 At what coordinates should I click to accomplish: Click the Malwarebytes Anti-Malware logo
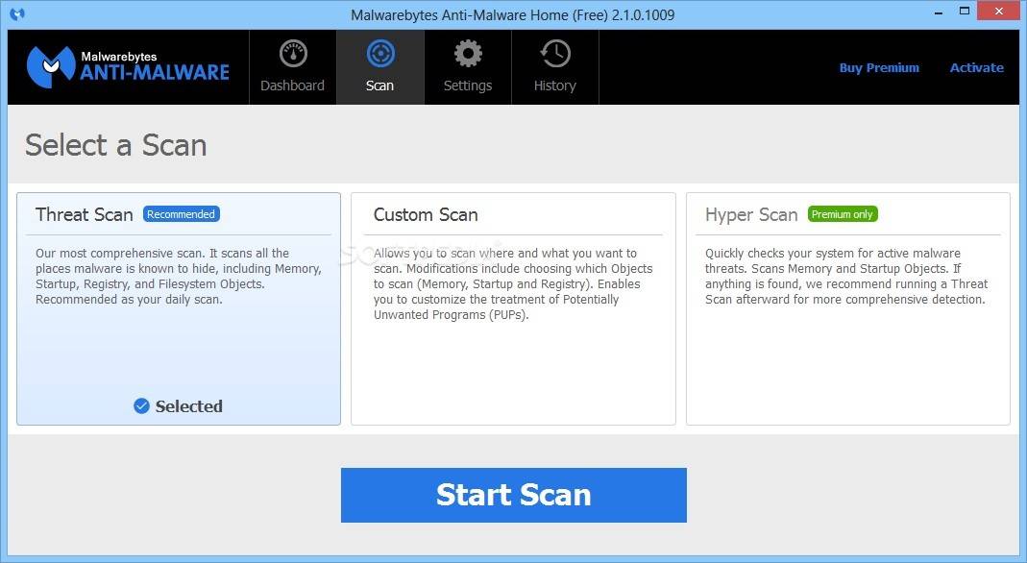tap(128, 67)
